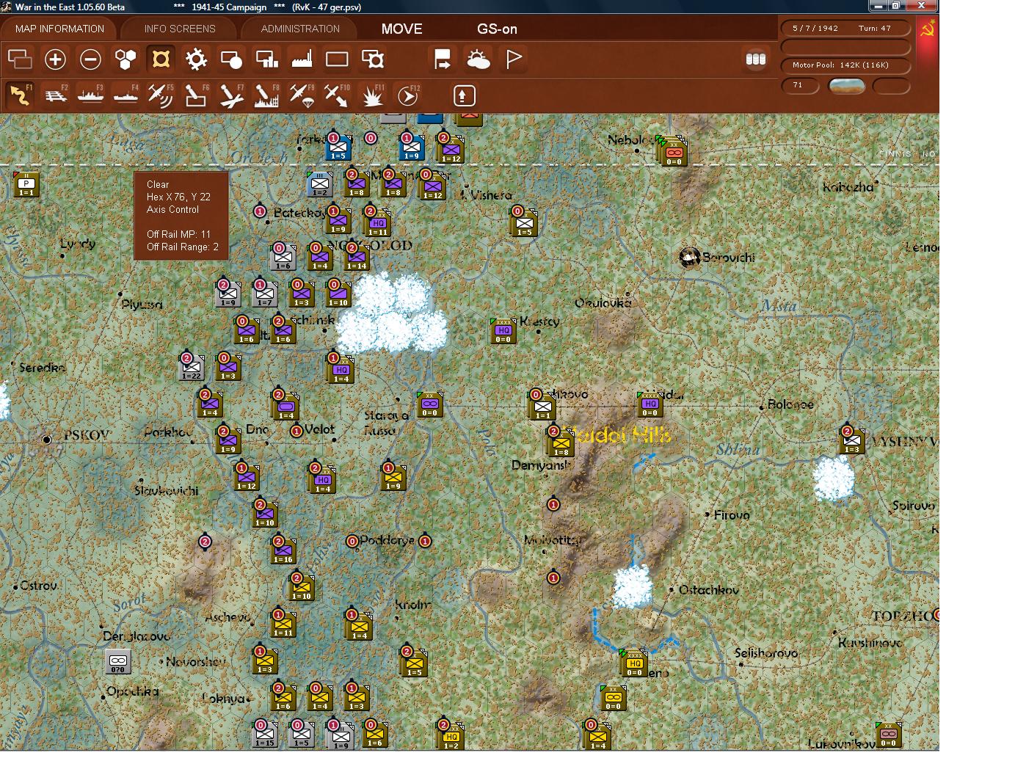Click the PSKOV city label
Screen dimensions: 1015x761
pyautogui.click(x=87, y=434)
